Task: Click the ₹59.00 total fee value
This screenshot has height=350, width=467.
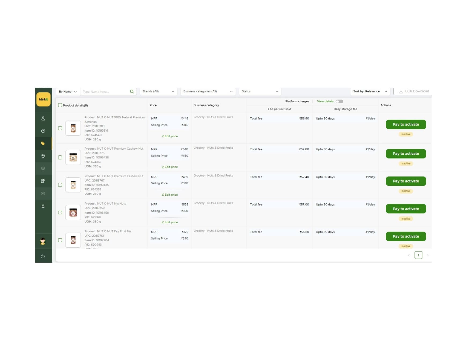Action: [304, 149]
